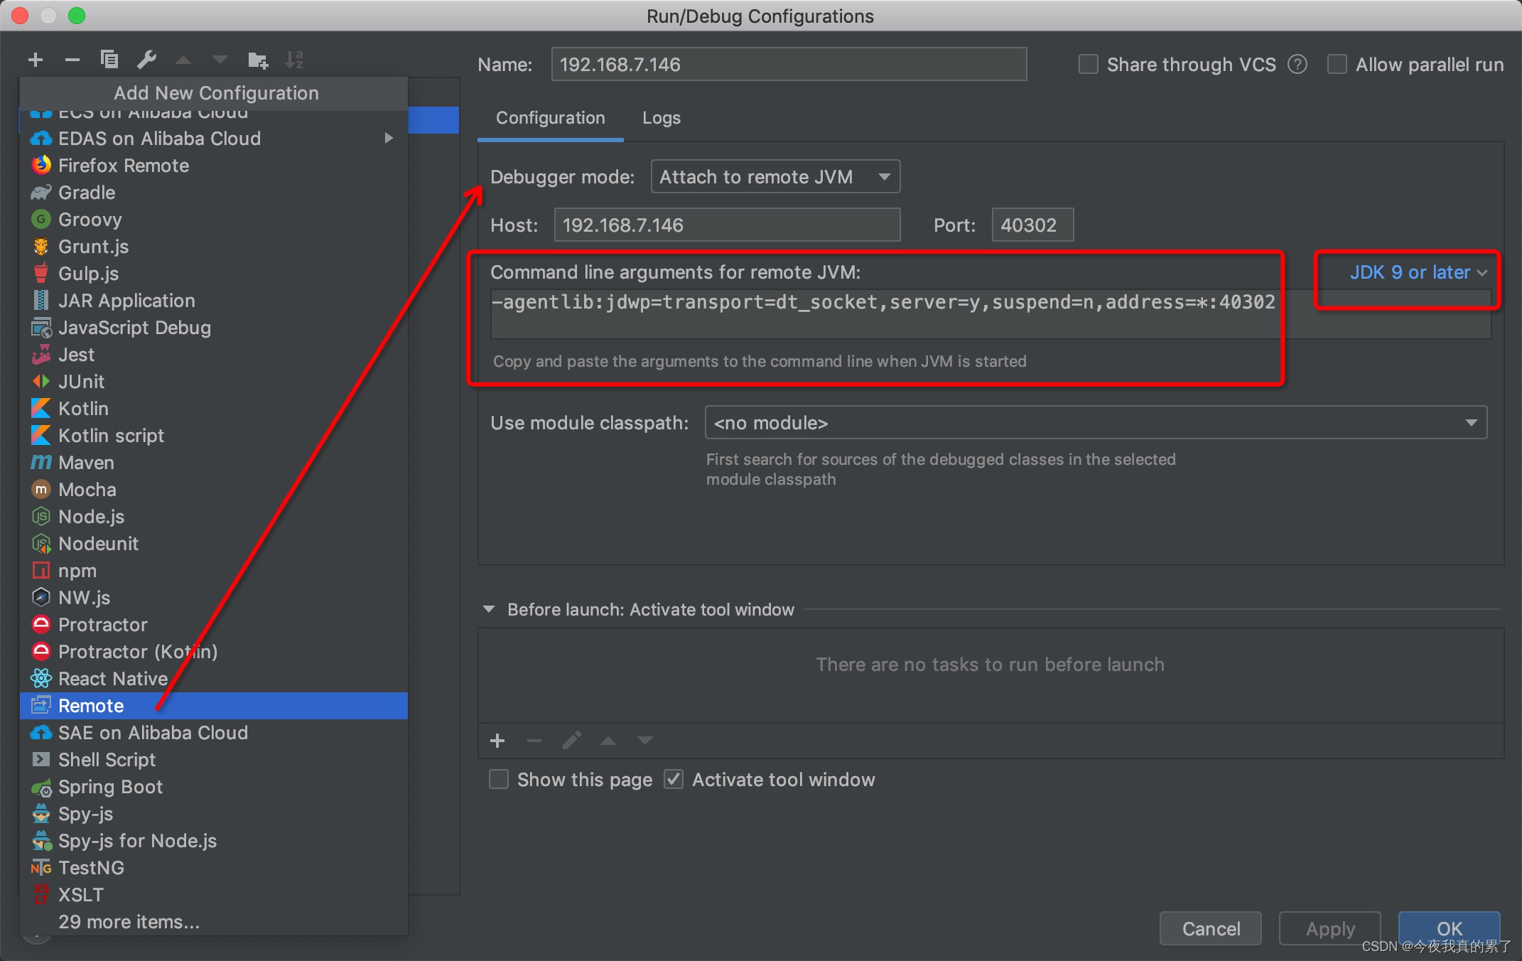1522x961 pixels.
Task: Click the Share through VCS help icon
Action: pos(1297,65)
